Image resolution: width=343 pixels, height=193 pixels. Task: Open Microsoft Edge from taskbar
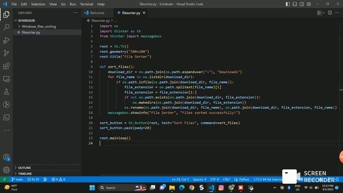182,188
